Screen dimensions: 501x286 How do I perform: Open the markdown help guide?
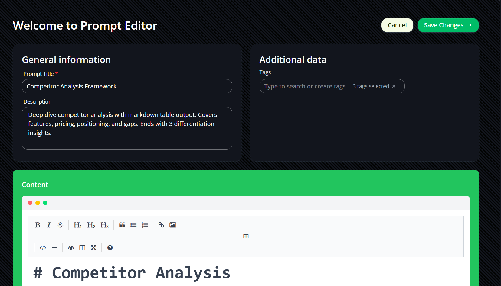110,248
